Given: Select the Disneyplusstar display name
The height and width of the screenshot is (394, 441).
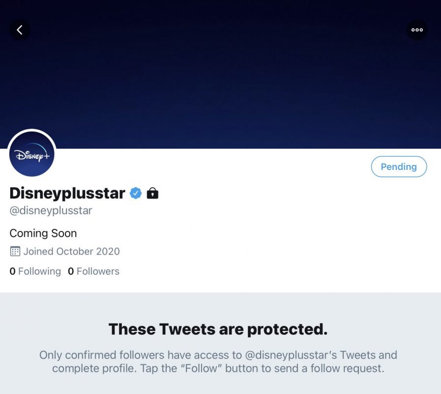Looking at the screenshot, I should (67, 193).
